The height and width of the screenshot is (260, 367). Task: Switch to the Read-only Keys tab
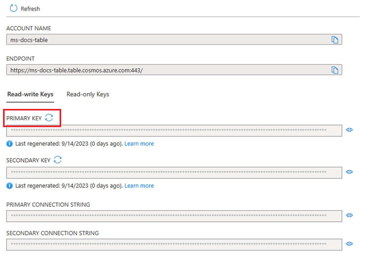[88, 94]
